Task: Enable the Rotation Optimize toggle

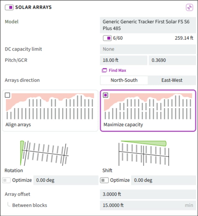Action: pos(6,180)
